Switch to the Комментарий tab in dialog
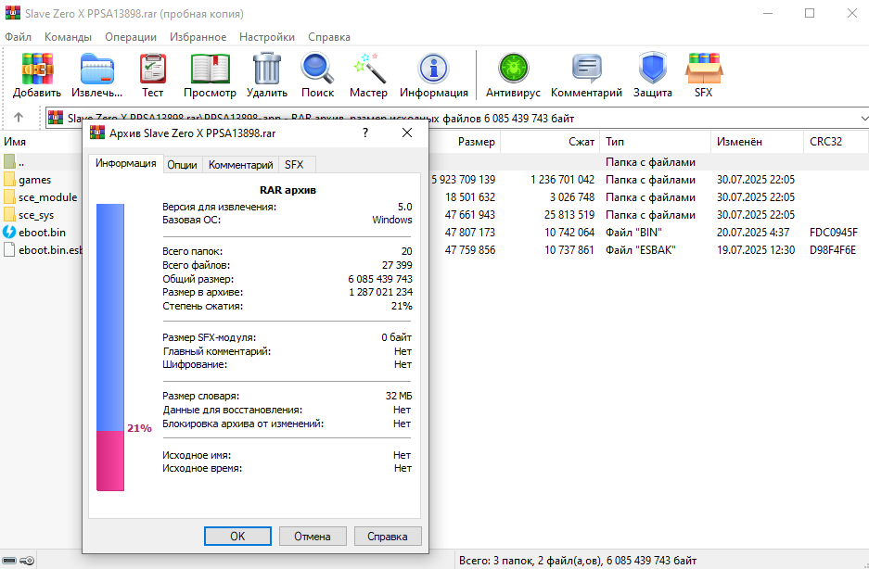The width and height of the screenshot is (869, 569). tap(241, 164)
